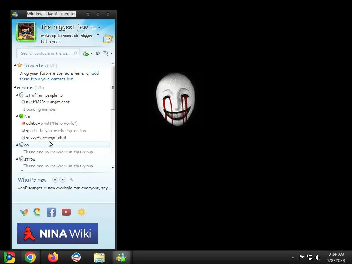The image size is (352, 264).
Task: Collapse the 'No' group
Action: [x=17, y=116]
